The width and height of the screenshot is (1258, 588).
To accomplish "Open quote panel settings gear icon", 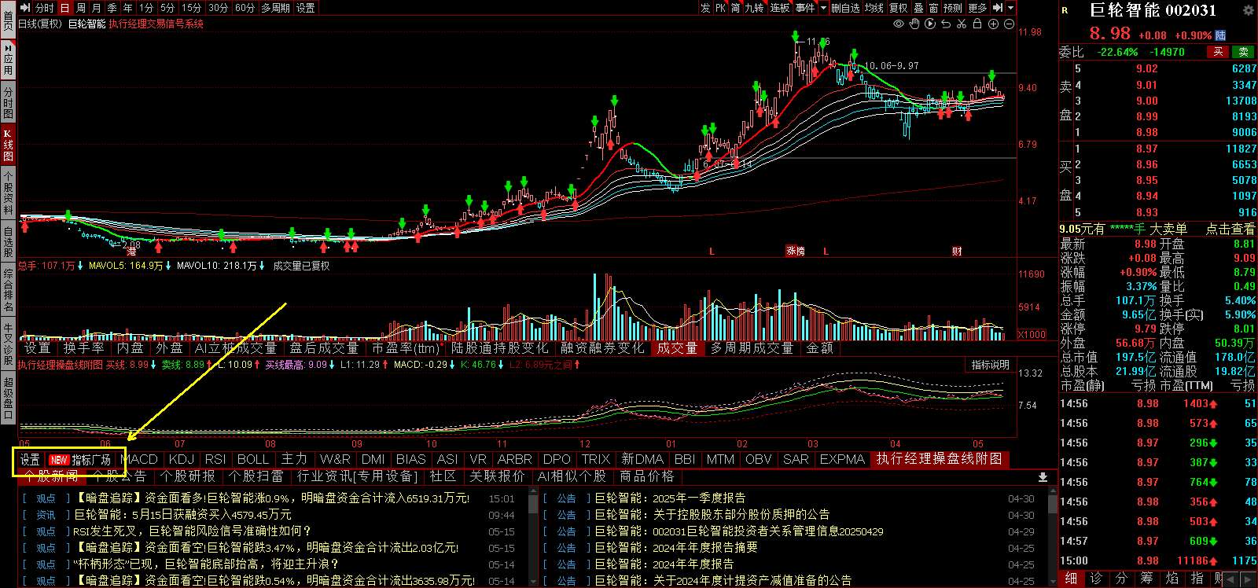I will click(1248, 10).
